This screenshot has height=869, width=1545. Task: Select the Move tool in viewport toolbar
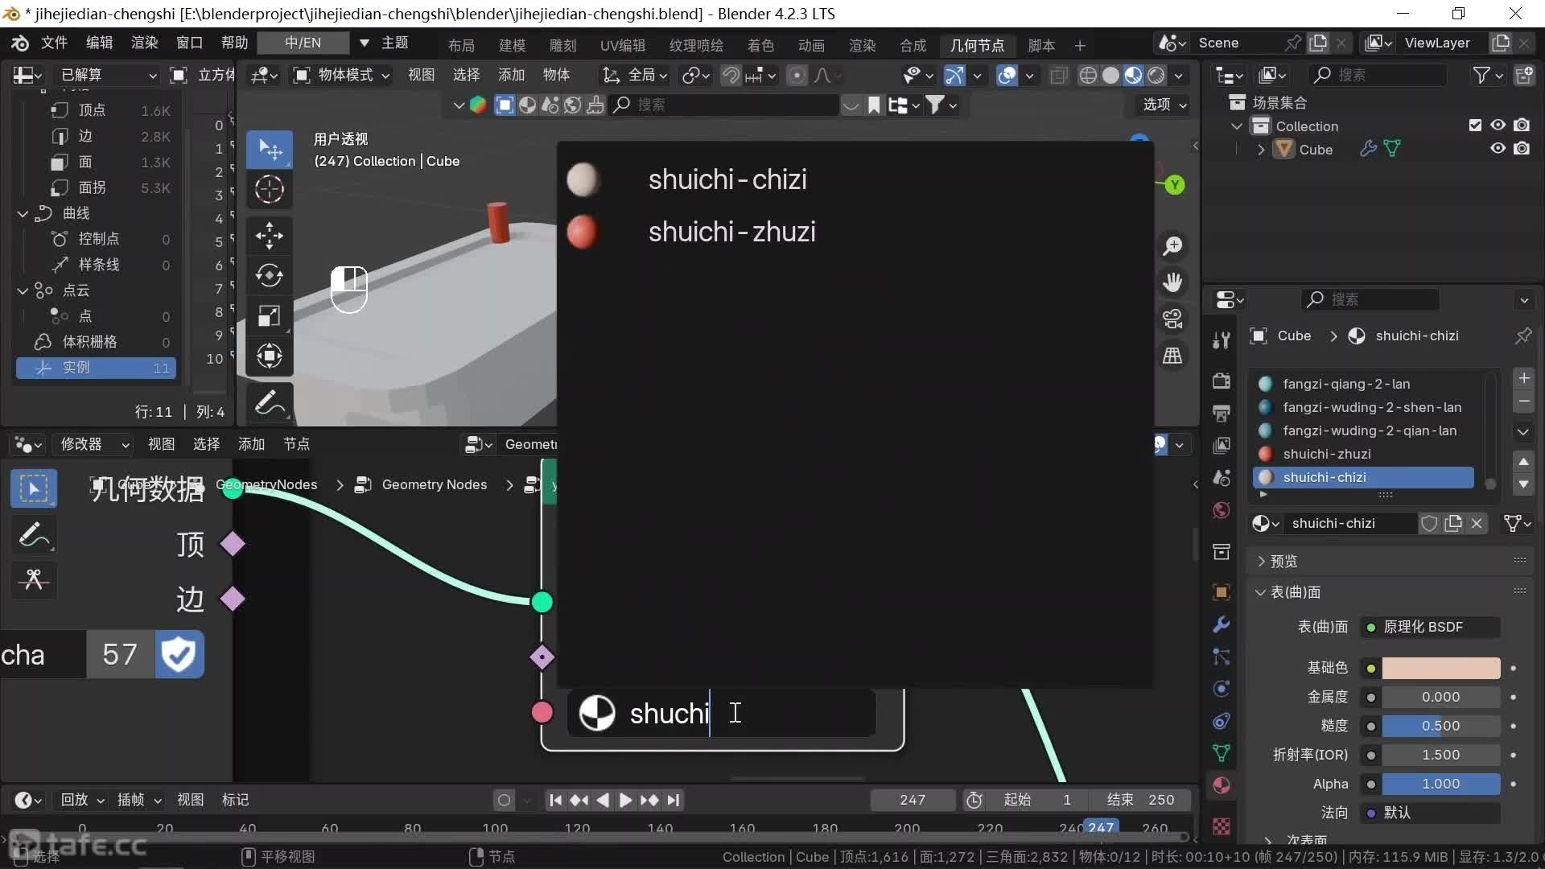pos(269,236)
